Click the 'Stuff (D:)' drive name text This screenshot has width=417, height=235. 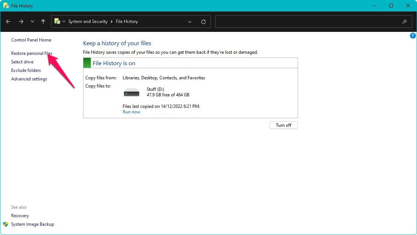coord(155,89)
